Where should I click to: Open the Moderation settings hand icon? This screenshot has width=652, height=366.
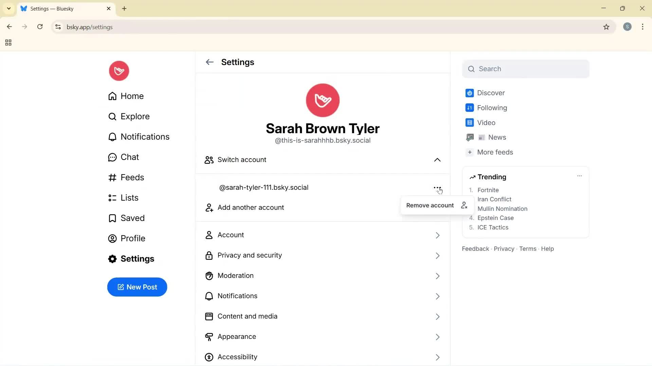[x=209, y=276]
